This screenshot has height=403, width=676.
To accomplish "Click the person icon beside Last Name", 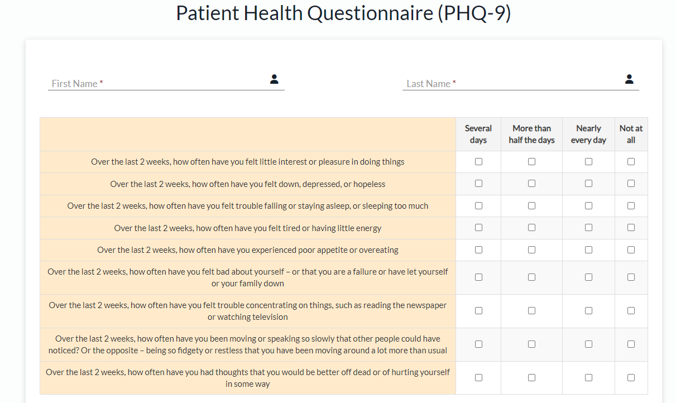I will 629,79.
